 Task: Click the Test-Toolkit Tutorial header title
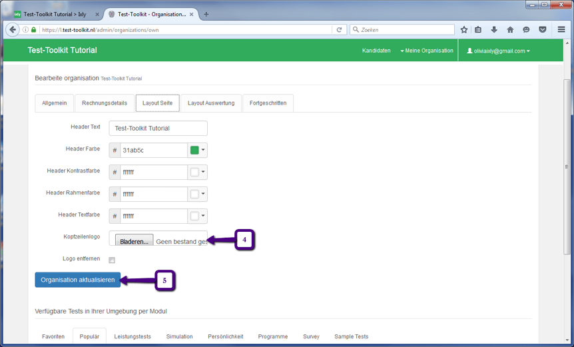(x=62, y=50)
